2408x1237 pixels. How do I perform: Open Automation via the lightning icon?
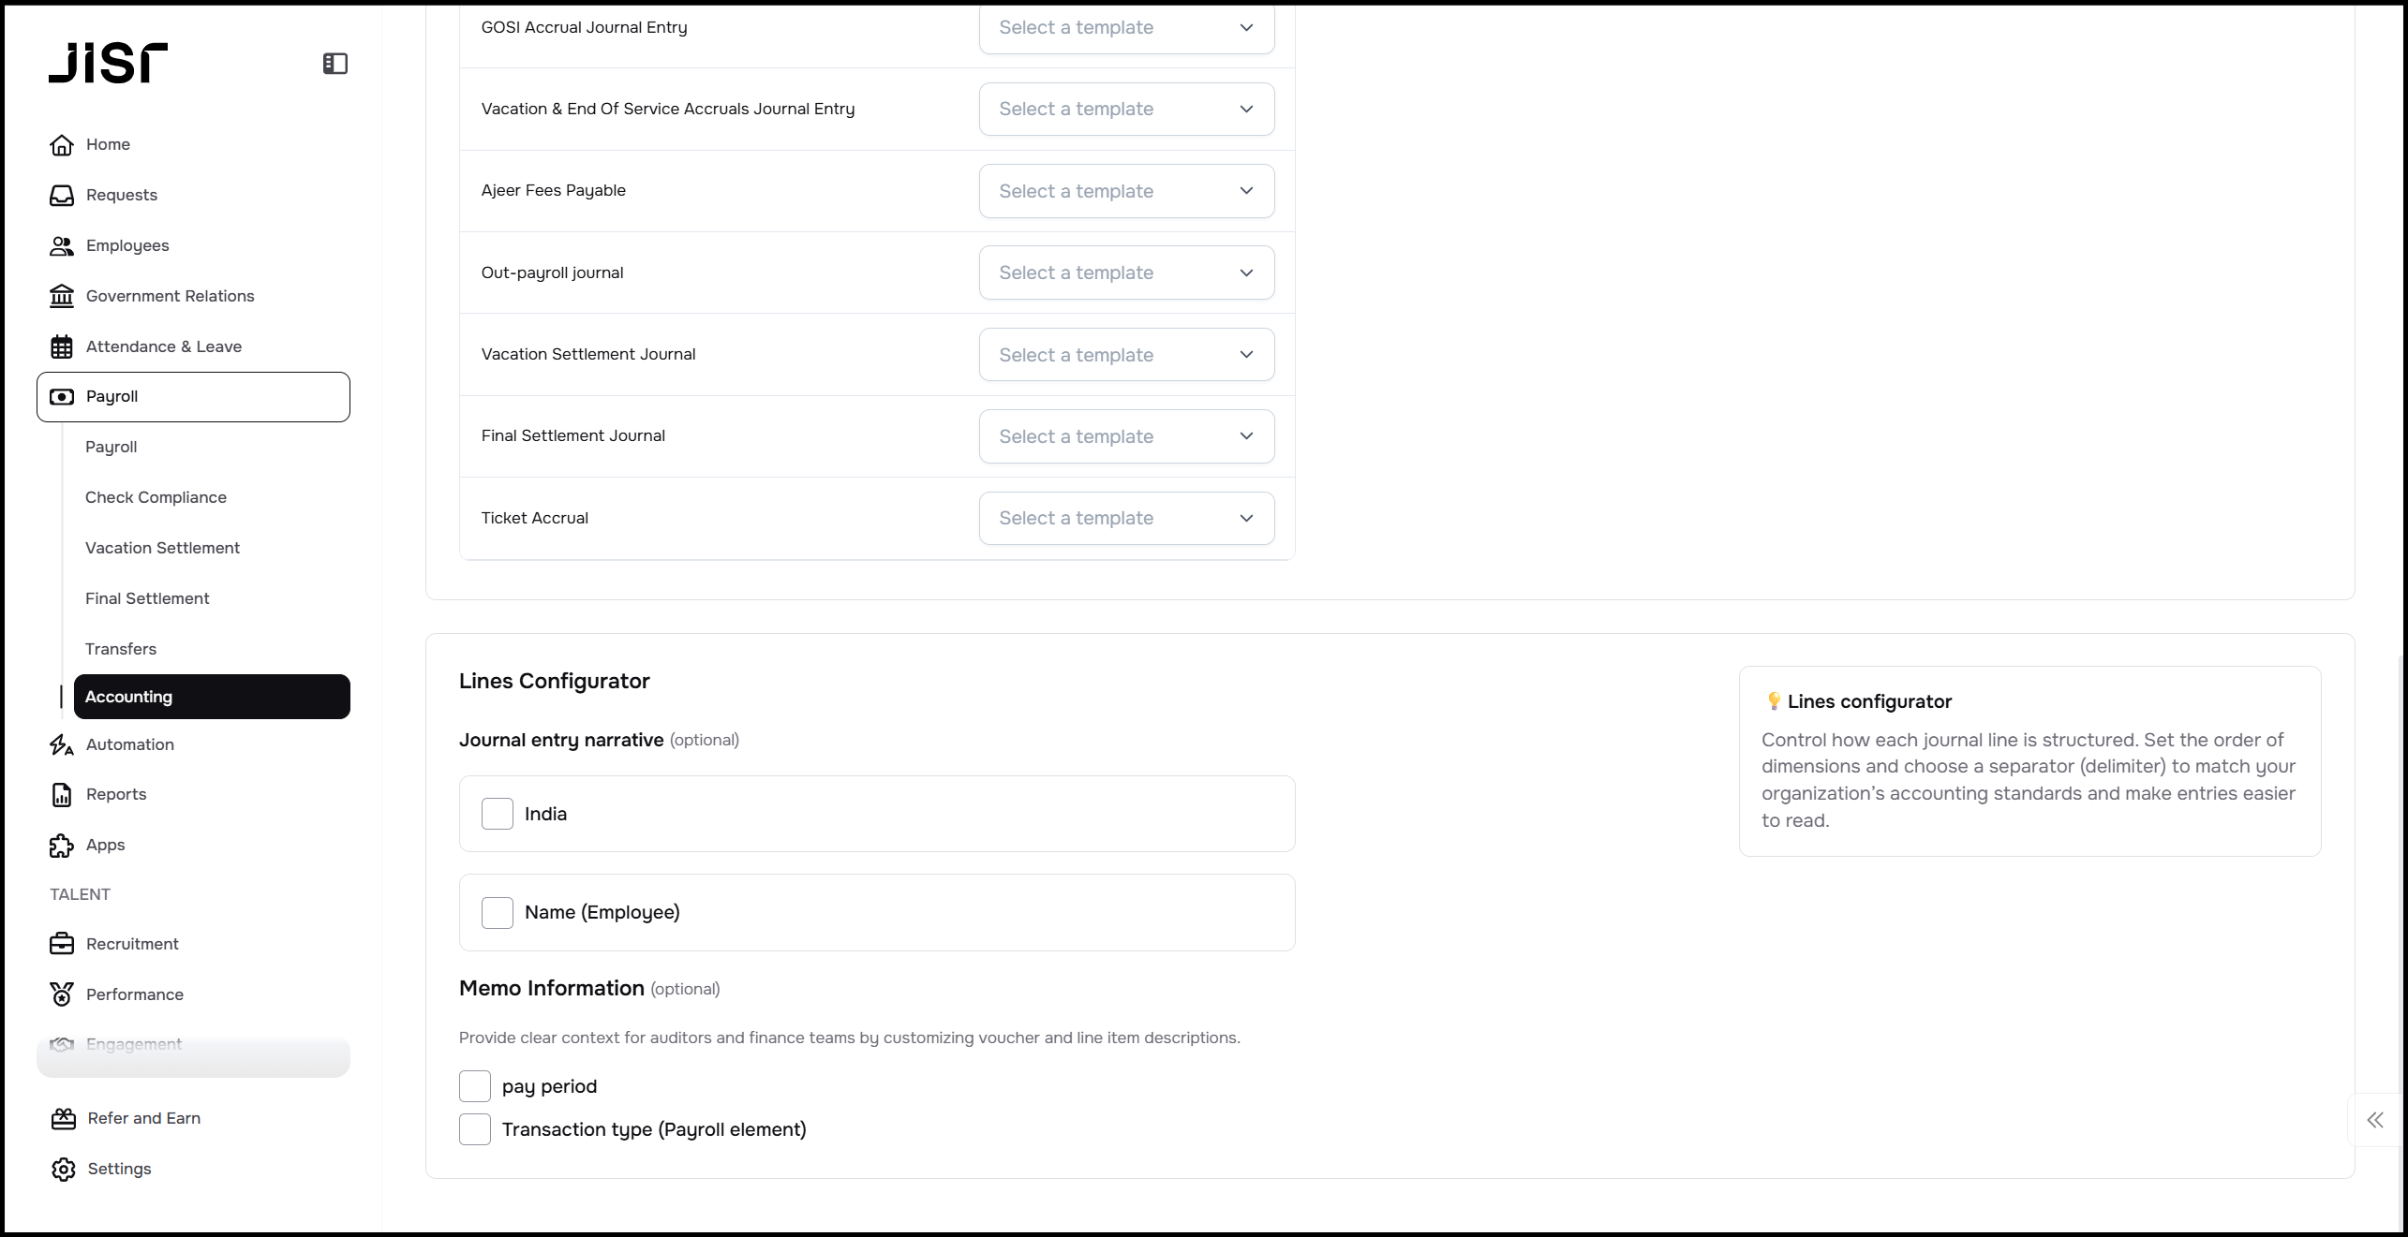pos(62,745)
